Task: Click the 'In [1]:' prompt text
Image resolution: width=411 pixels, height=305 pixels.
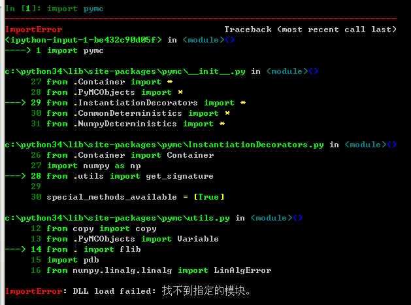Action: 23,9
